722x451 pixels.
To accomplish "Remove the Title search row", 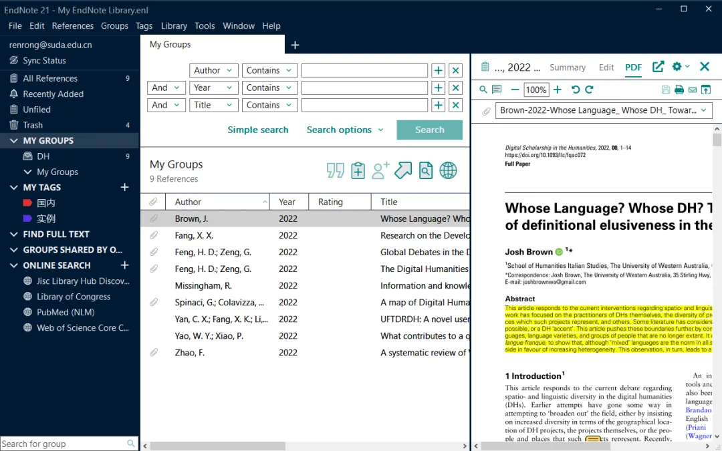I will pyautogui.click(x=455, y=106).
